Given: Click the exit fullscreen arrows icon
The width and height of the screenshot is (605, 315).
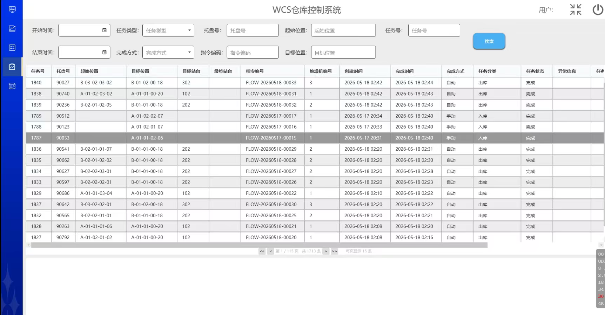Looking at the screenshot, I should click(576, 9).
